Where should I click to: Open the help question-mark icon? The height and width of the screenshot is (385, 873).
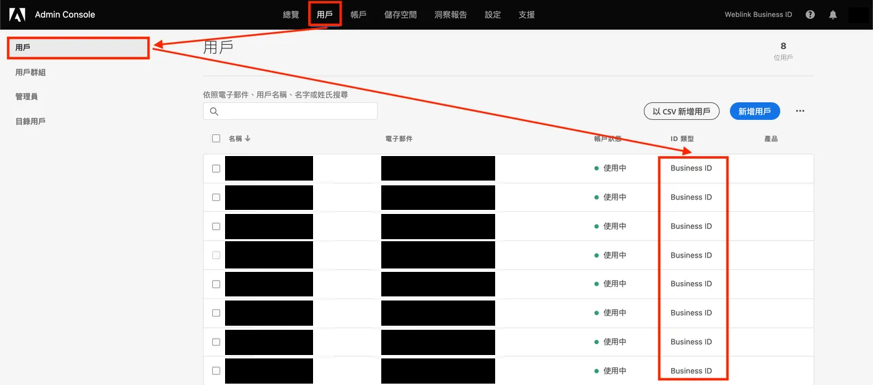click(810, 14)
